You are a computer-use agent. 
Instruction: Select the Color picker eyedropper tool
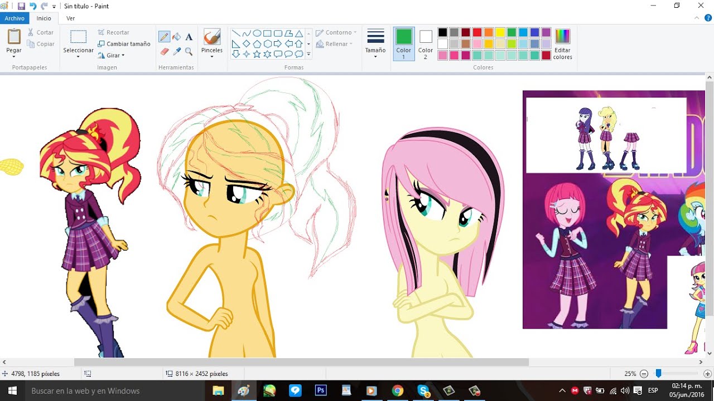click(x=176, y=51)
